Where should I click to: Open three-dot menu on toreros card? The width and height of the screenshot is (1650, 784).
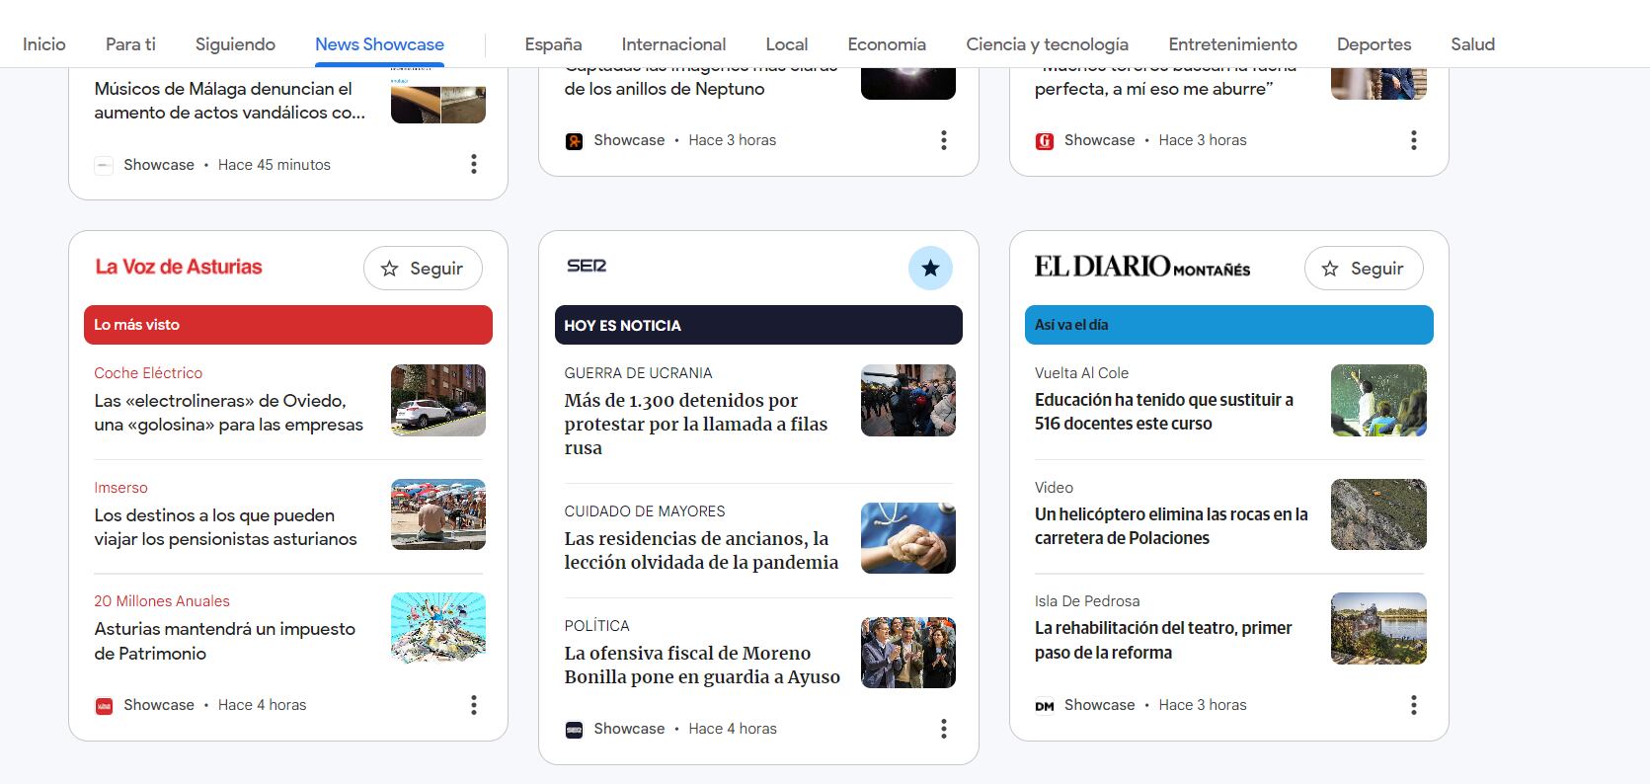coord(1414,140)
